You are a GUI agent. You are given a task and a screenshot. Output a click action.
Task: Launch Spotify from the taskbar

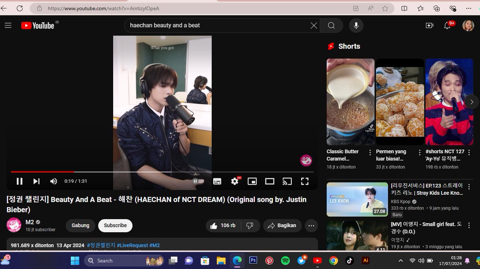[x=285, y=261]
